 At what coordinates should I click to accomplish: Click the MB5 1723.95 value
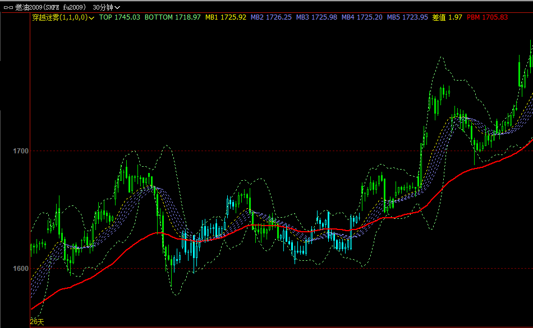[x=407, y=17]
